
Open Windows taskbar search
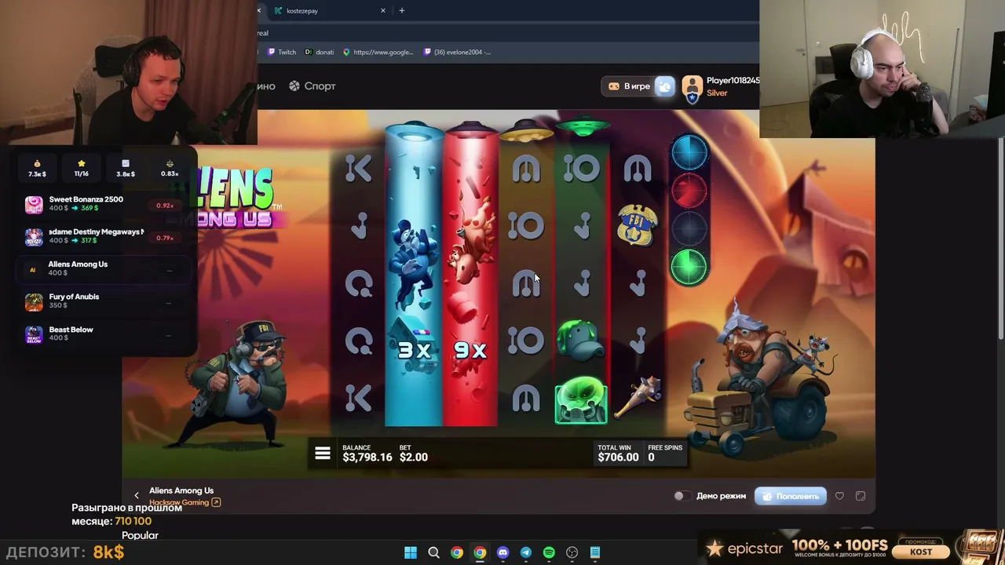tap(433, 552)
